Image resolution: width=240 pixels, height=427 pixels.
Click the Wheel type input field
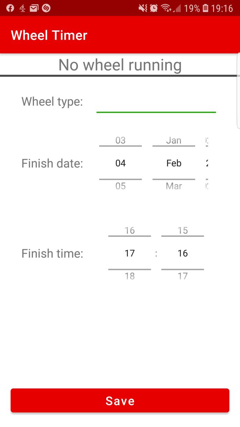[x=156, y=107]
